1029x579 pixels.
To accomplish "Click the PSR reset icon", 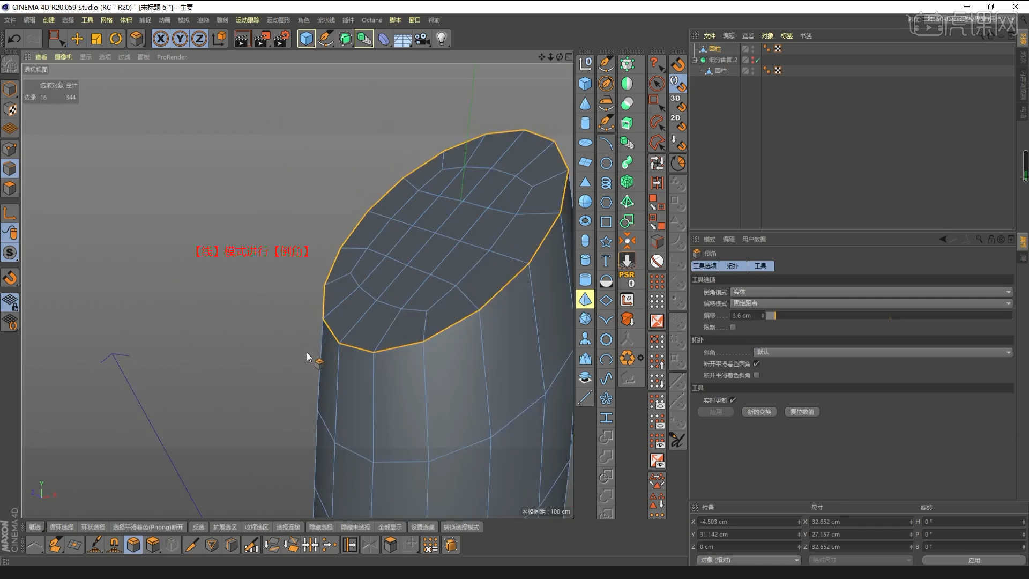I will pyautogui.click(x=627, y=279).
